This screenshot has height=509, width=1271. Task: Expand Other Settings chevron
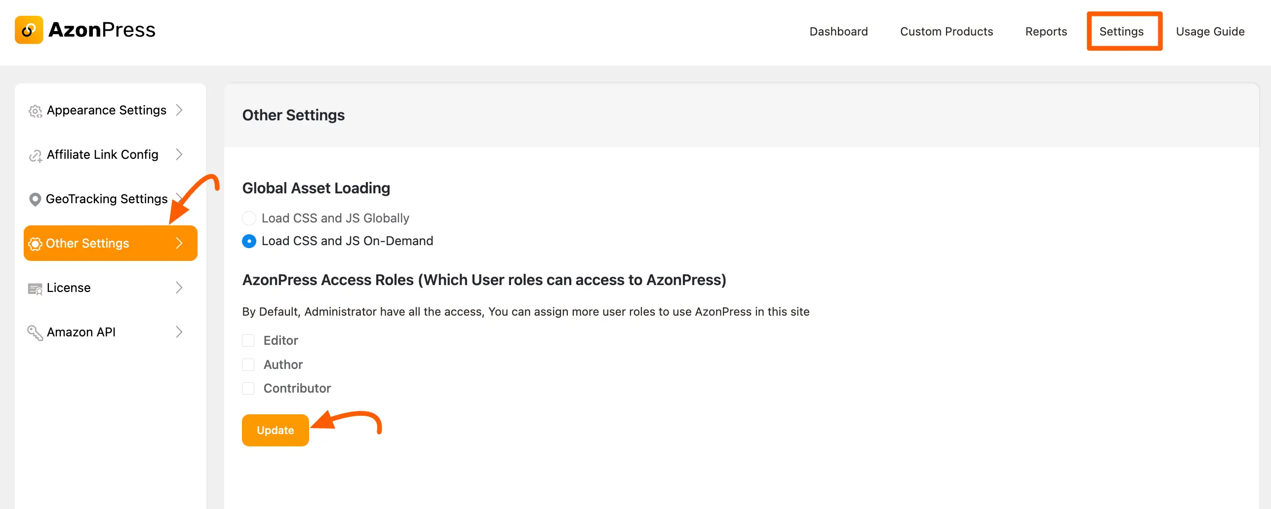[179, 243]
